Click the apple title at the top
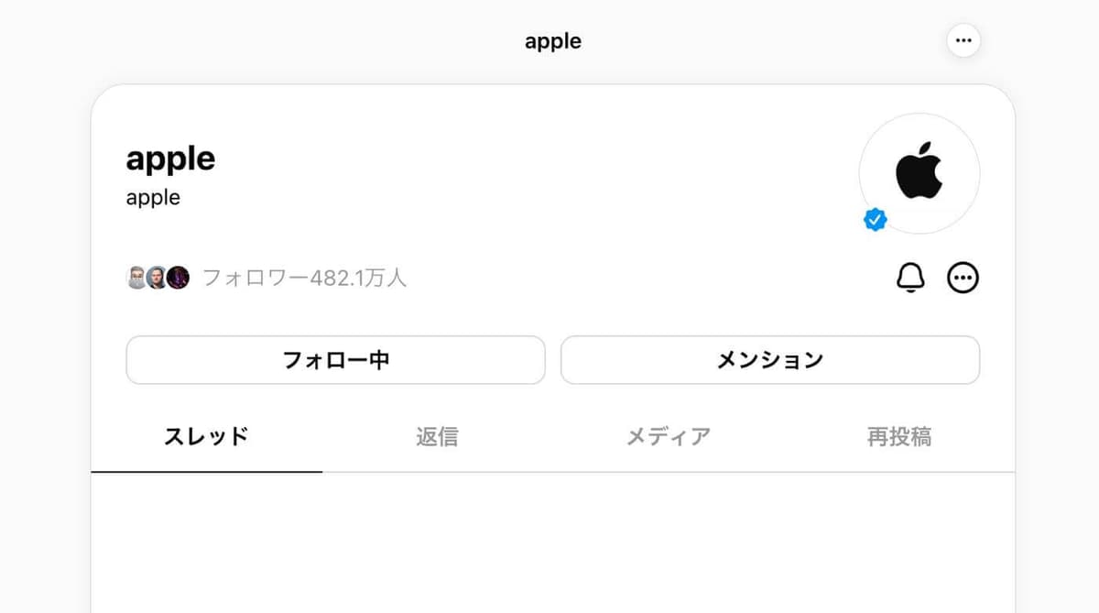The height and width of the screenshot is (613, 1099). pyautogui.click(x=552, y=40)
